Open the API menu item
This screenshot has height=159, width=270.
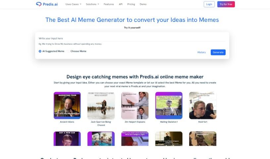click(x=121, y=4)
